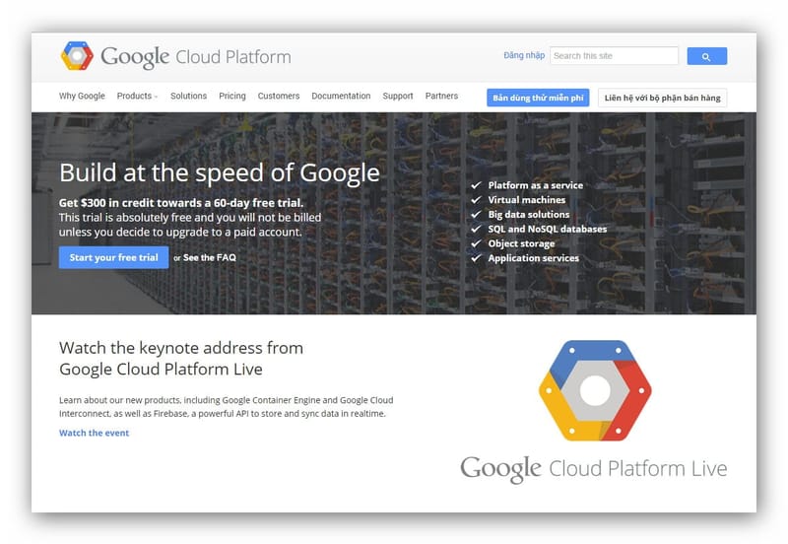
Task: Open the 'See the FAQ' link
Action: [210, 257]
